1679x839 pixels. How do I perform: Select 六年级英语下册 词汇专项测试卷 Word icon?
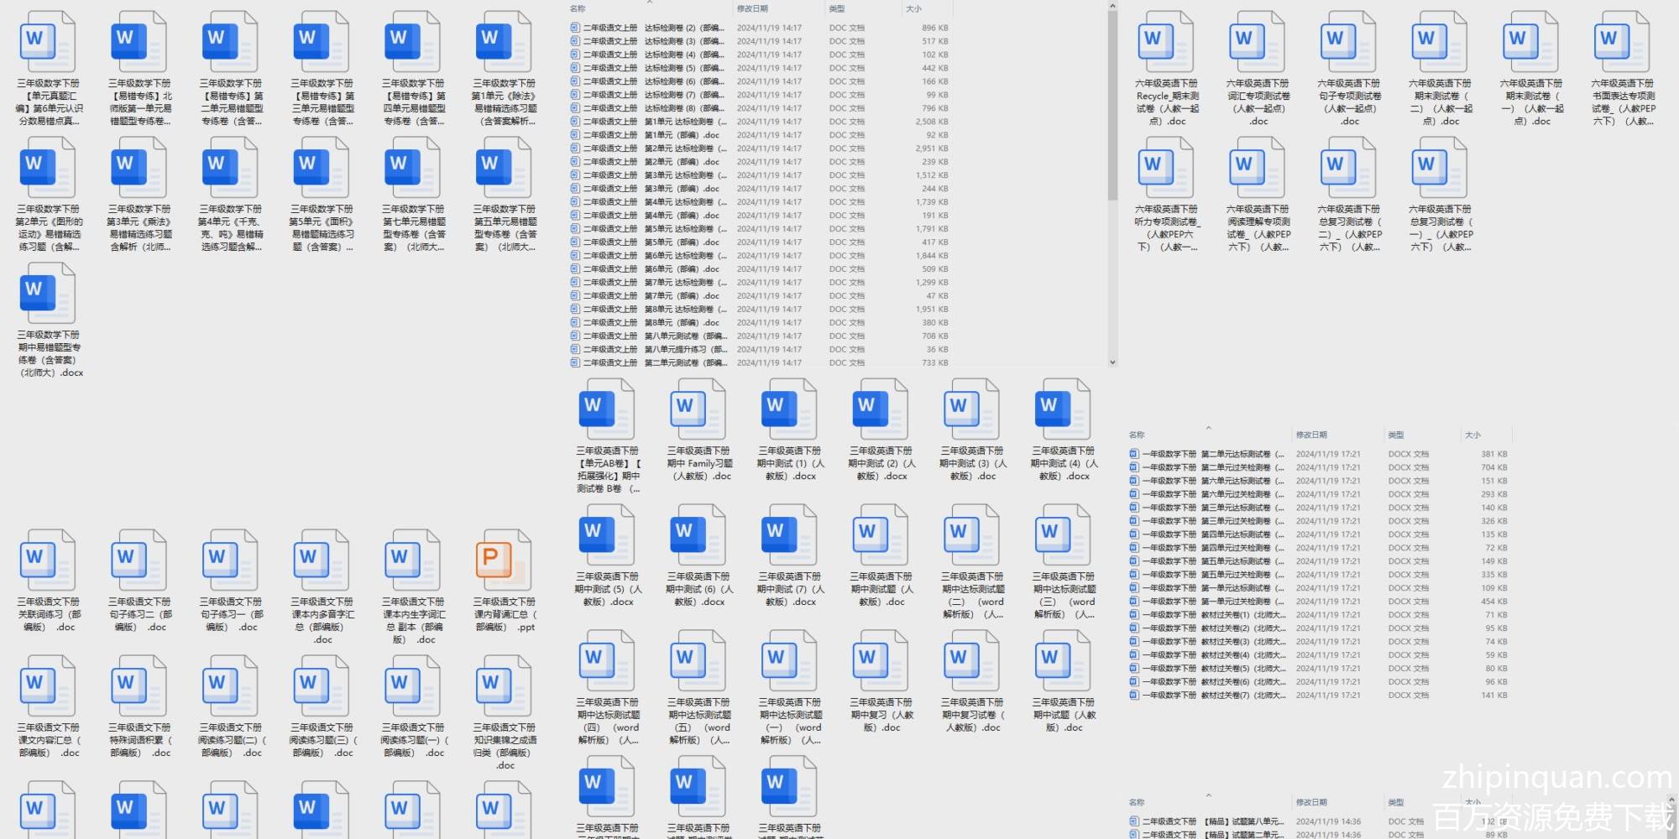click(1258, 42)
